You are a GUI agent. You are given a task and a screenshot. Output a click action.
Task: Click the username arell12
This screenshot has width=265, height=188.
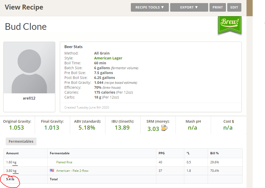coord(29,98)
